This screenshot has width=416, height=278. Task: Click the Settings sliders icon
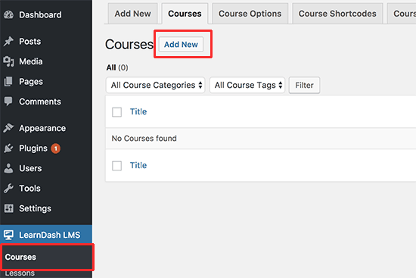(x=8, y=208)
